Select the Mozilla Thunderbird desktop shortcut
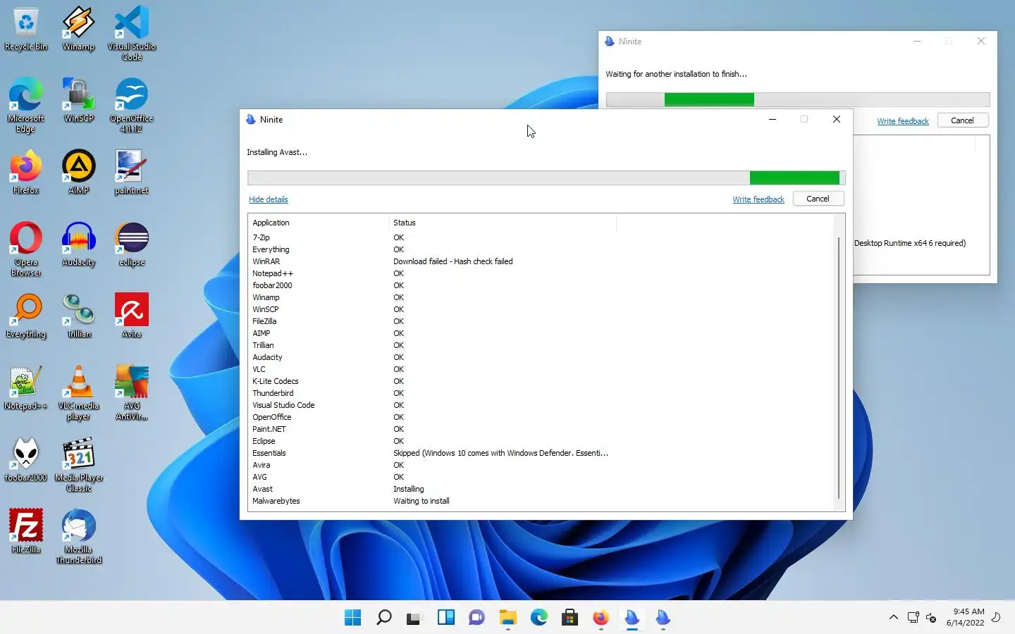The height and width of the screenshot is (634, 1015). [78, 537]
